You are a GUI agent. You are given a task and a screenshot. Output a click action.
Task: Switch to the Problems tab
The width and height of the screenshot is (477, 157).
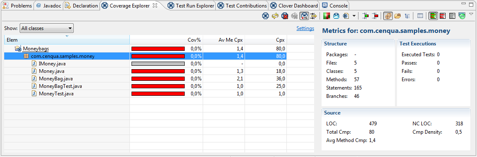(x=18, y=6)
